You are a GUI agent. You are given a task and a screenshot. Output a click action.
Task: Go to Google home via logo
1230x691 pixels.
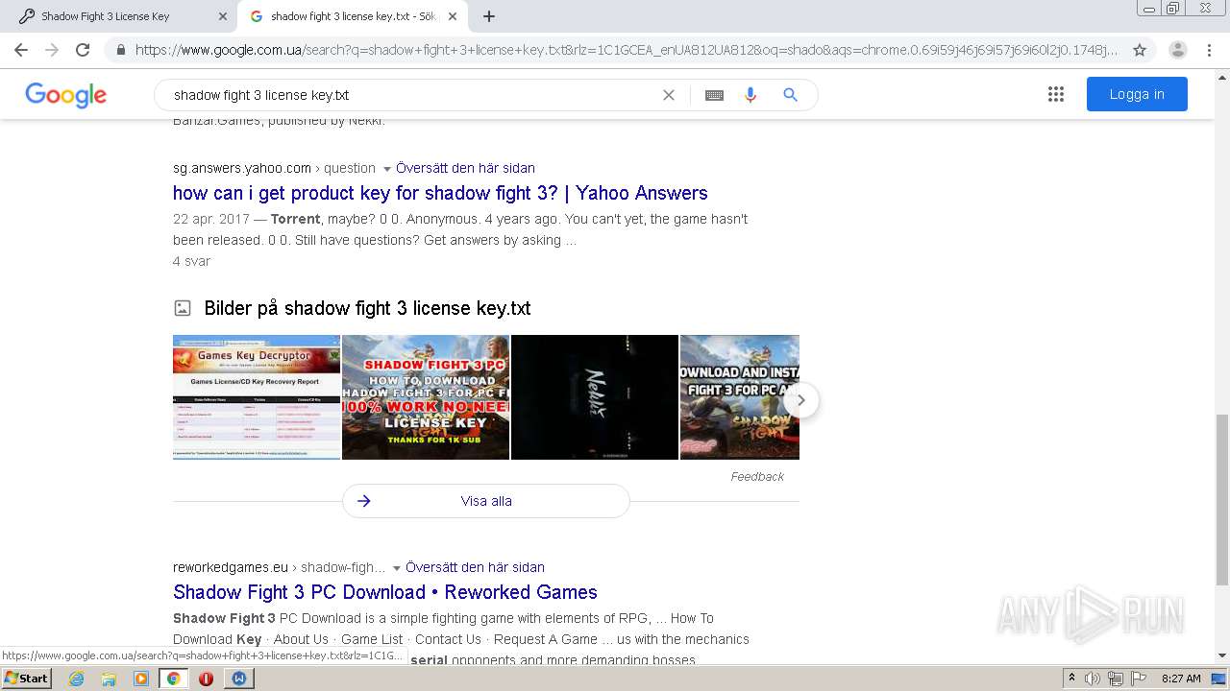(x=66, y=94)
